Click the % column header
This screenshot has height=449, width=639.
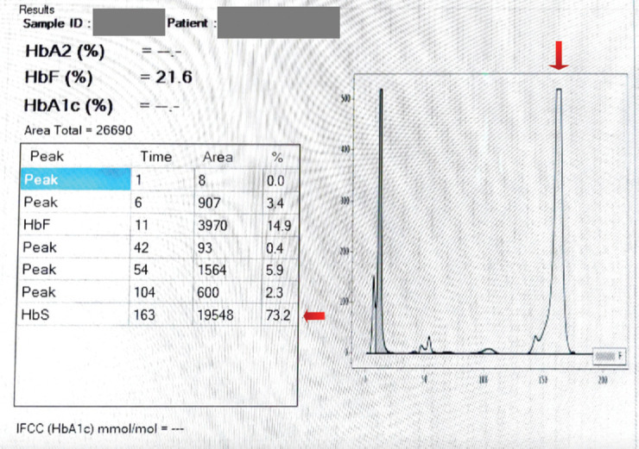(x=277, y=158)
